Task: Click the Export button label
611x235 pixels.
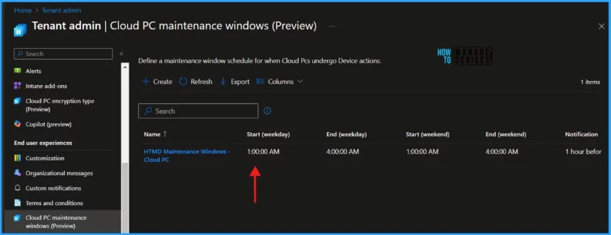Action: pos(240,82)
